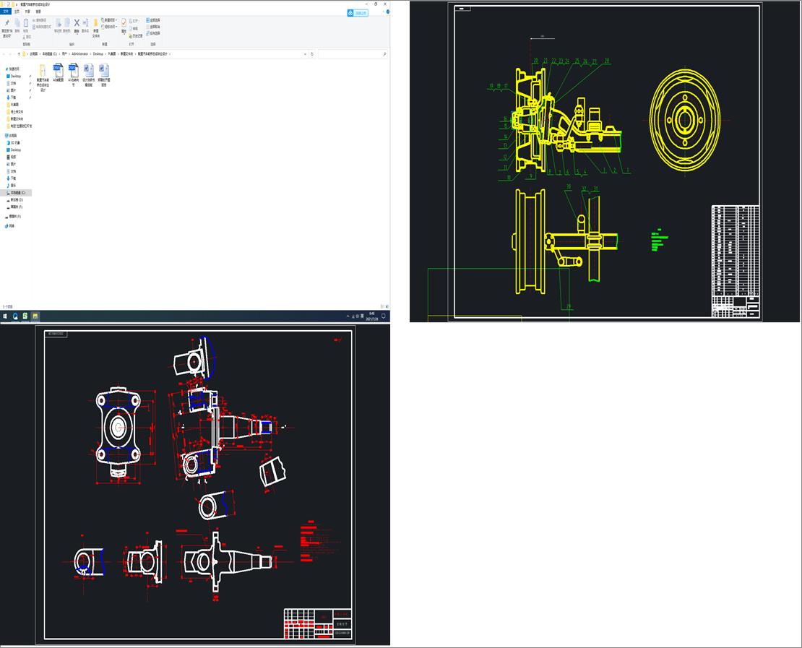Open the green app icon in the taskbar
This screenshot has height=648, width=802.
[25, 316]
